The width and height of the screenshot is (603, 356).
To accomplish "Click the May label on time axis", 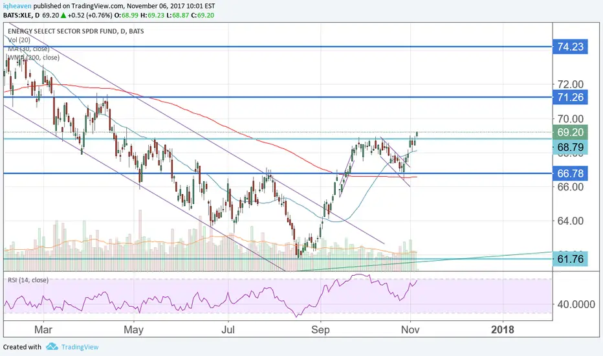I will (134, 330).
